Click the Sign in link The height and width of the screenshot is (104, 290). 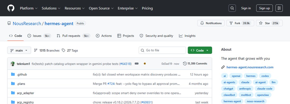click(246, 8)
